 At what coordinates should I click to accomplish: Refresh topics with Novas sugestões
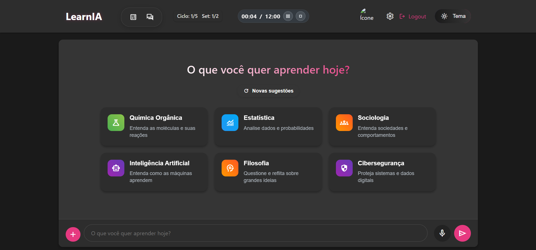[268, 91]
